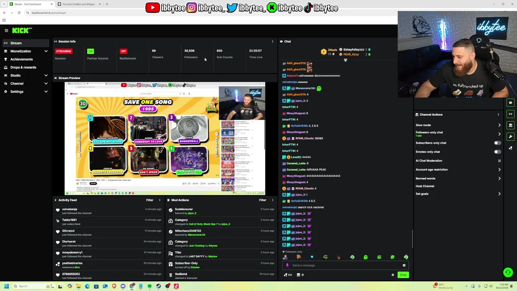Click the 30,506 Followers count
The height and width of the screenshot is (291, 517).
point(189,51)
